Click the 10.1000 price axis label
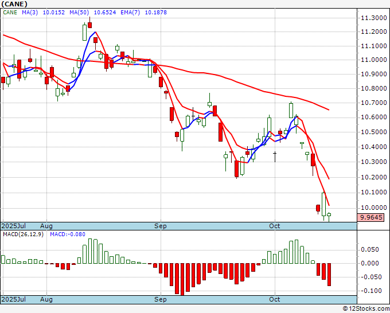The image size is (390, 313). coord(374,192)
